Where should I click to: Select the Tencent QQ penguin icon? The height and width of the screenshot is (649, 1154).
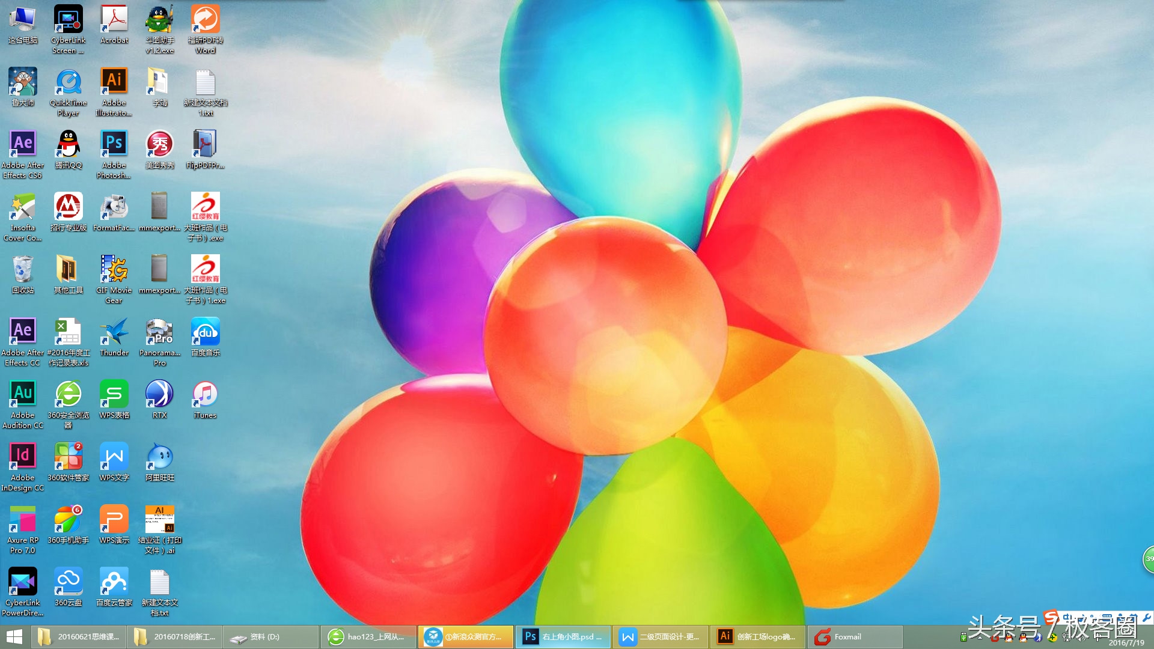tap(68, 145)
